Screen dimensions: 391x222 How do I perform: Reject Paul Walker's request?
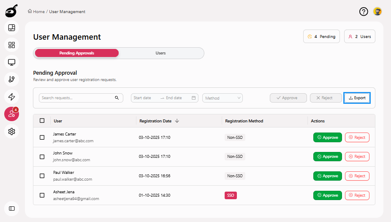(357, 176)
